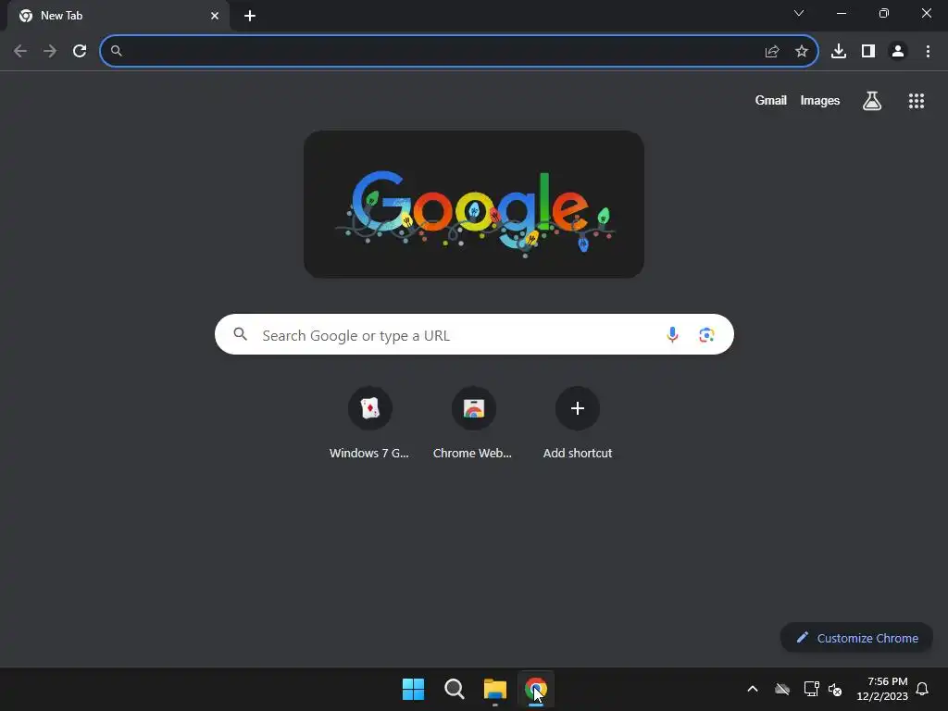The height and width of the screenshot is (711, 948).
Task: Add a new shortcut tile
Action: pos(578,422)
